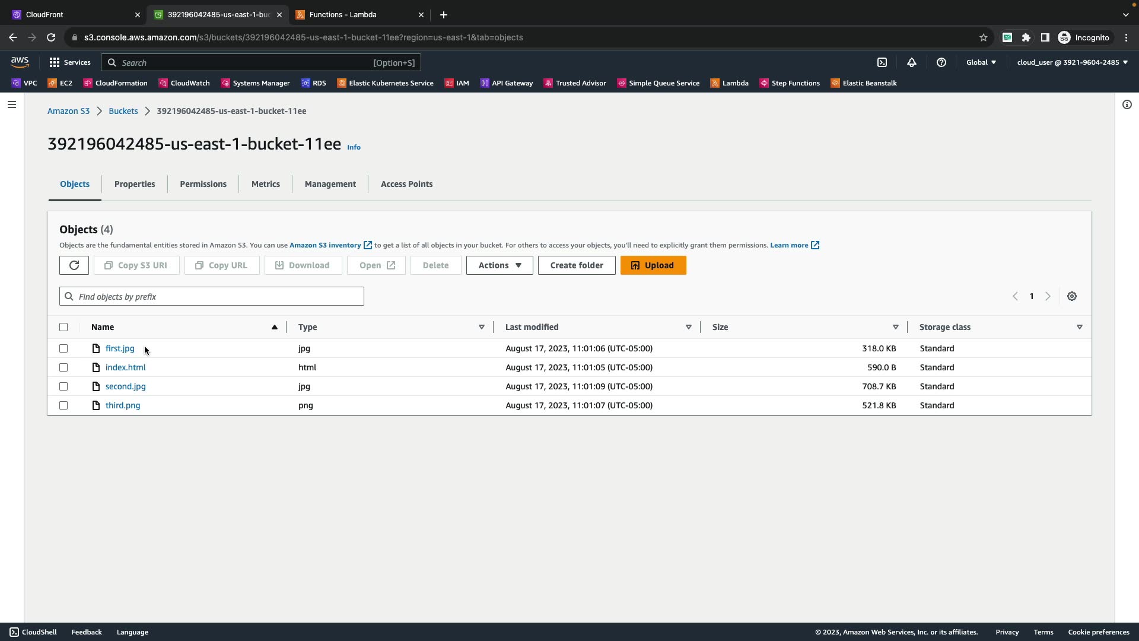Expand the cloud_user account dropdown

[1072, 62]
